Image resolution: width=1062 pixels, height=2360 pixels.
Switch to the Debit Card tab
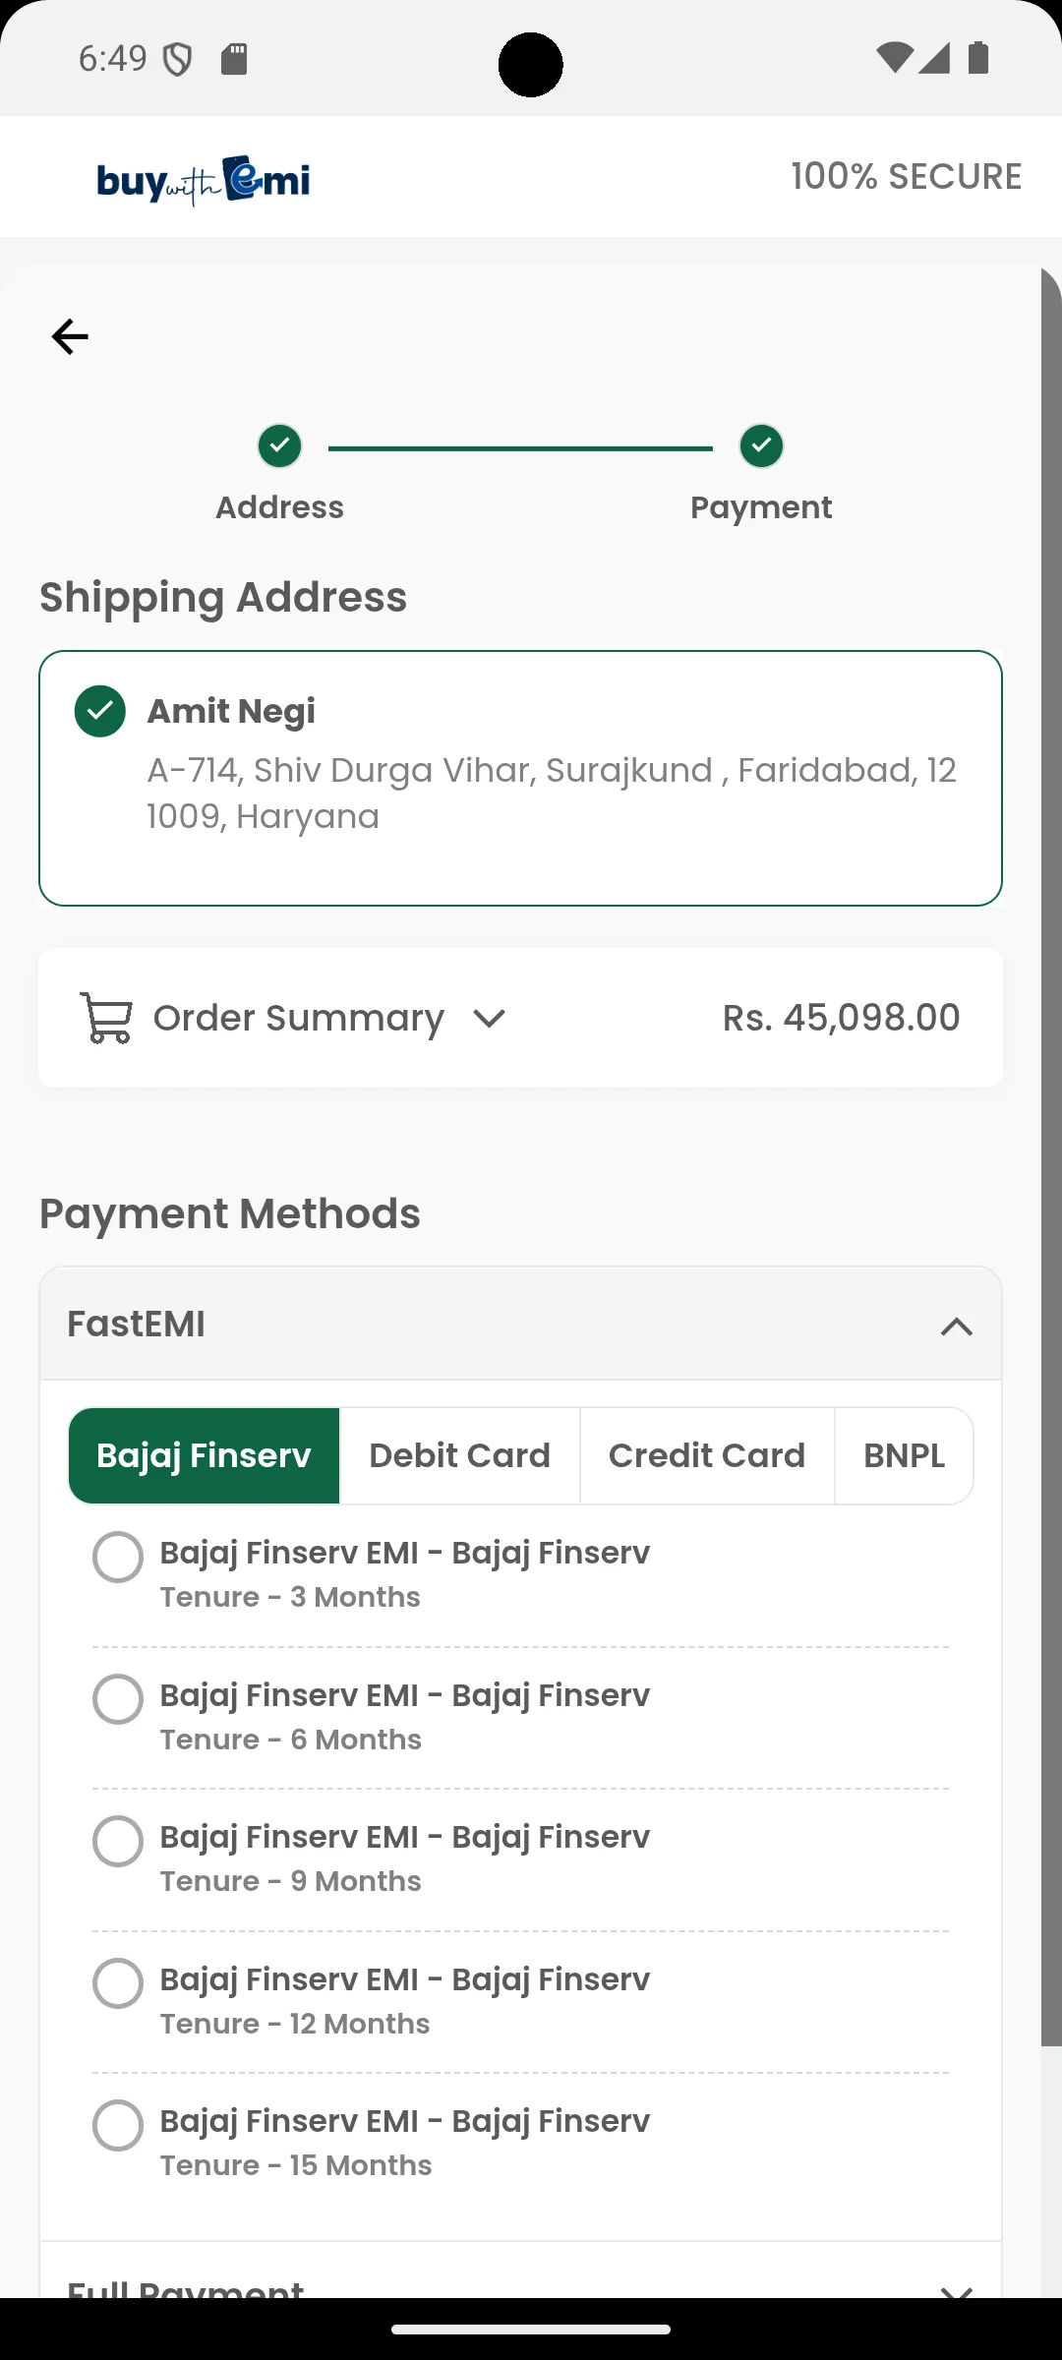coord(459,1455)
